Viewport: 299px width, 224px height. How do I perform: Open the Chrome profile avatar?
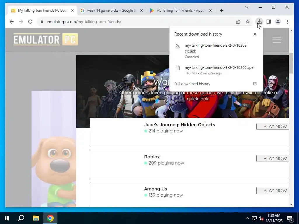(278, 22)
